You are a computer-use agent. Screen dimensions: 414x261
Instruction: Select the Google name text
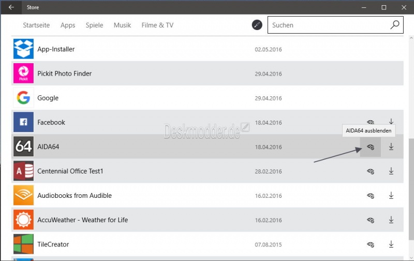[x=48, y=98]
